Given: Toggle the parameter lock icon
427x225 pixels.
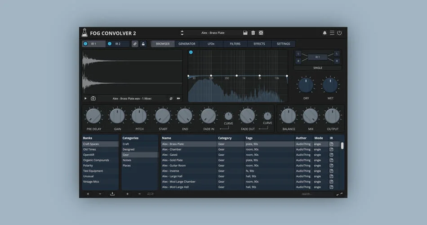Looking at the screenshot, I should [x=143, y=44].
